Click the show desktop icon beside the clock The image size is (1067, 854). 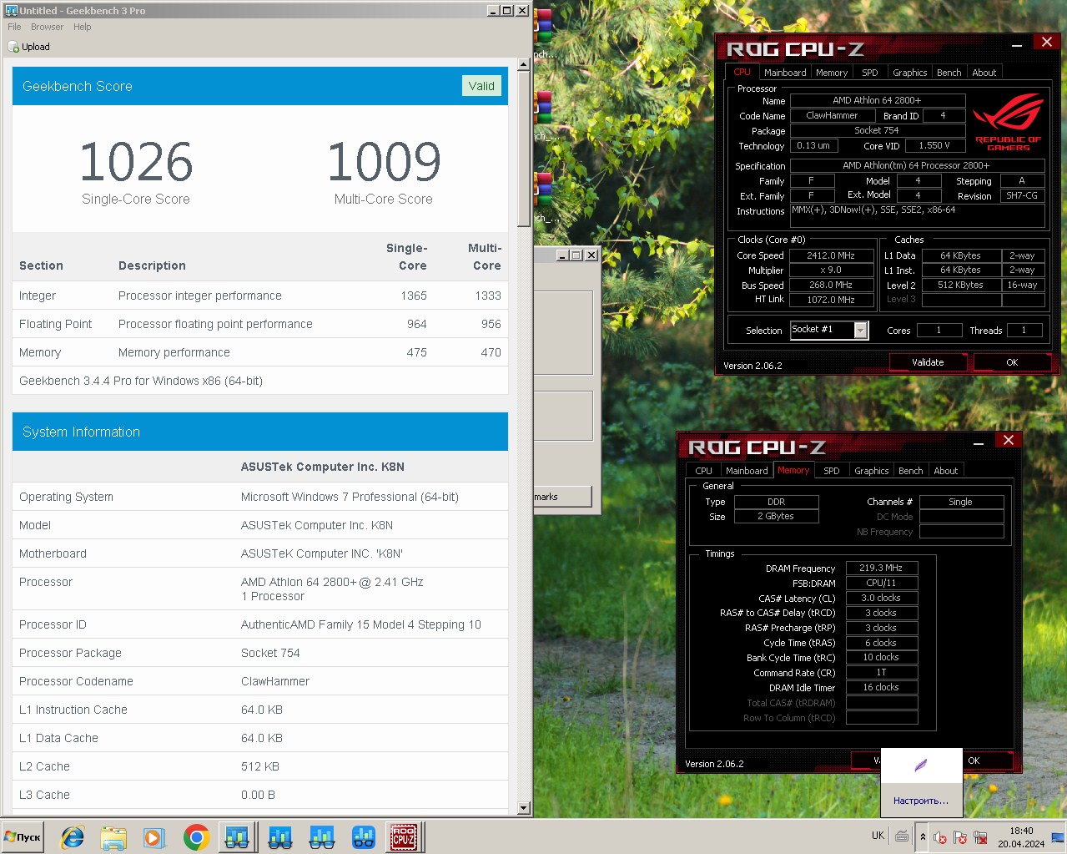tap(1058, 836)
